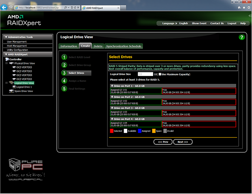Collapse the header panel arrow at right edge
This screenshot has width=252, height=194.
[250, 16]
